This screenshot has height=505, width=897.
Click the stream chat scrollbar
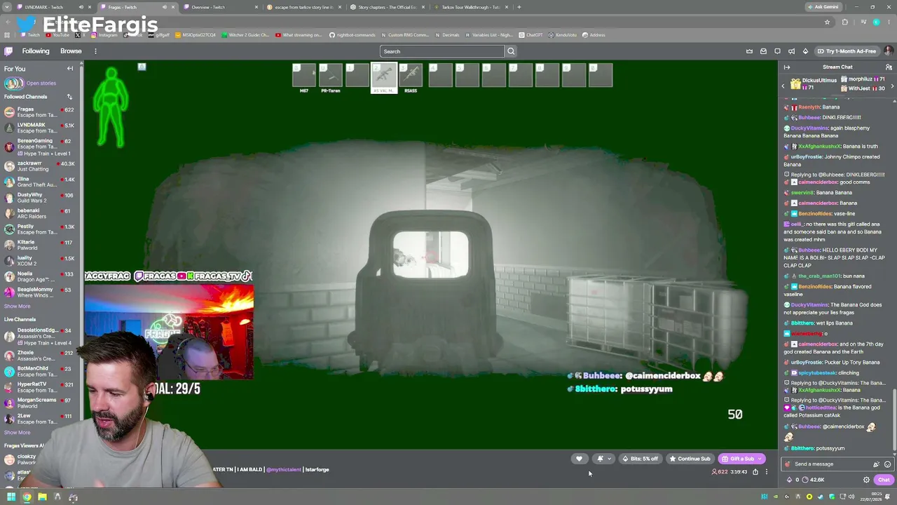click(894, 421)
